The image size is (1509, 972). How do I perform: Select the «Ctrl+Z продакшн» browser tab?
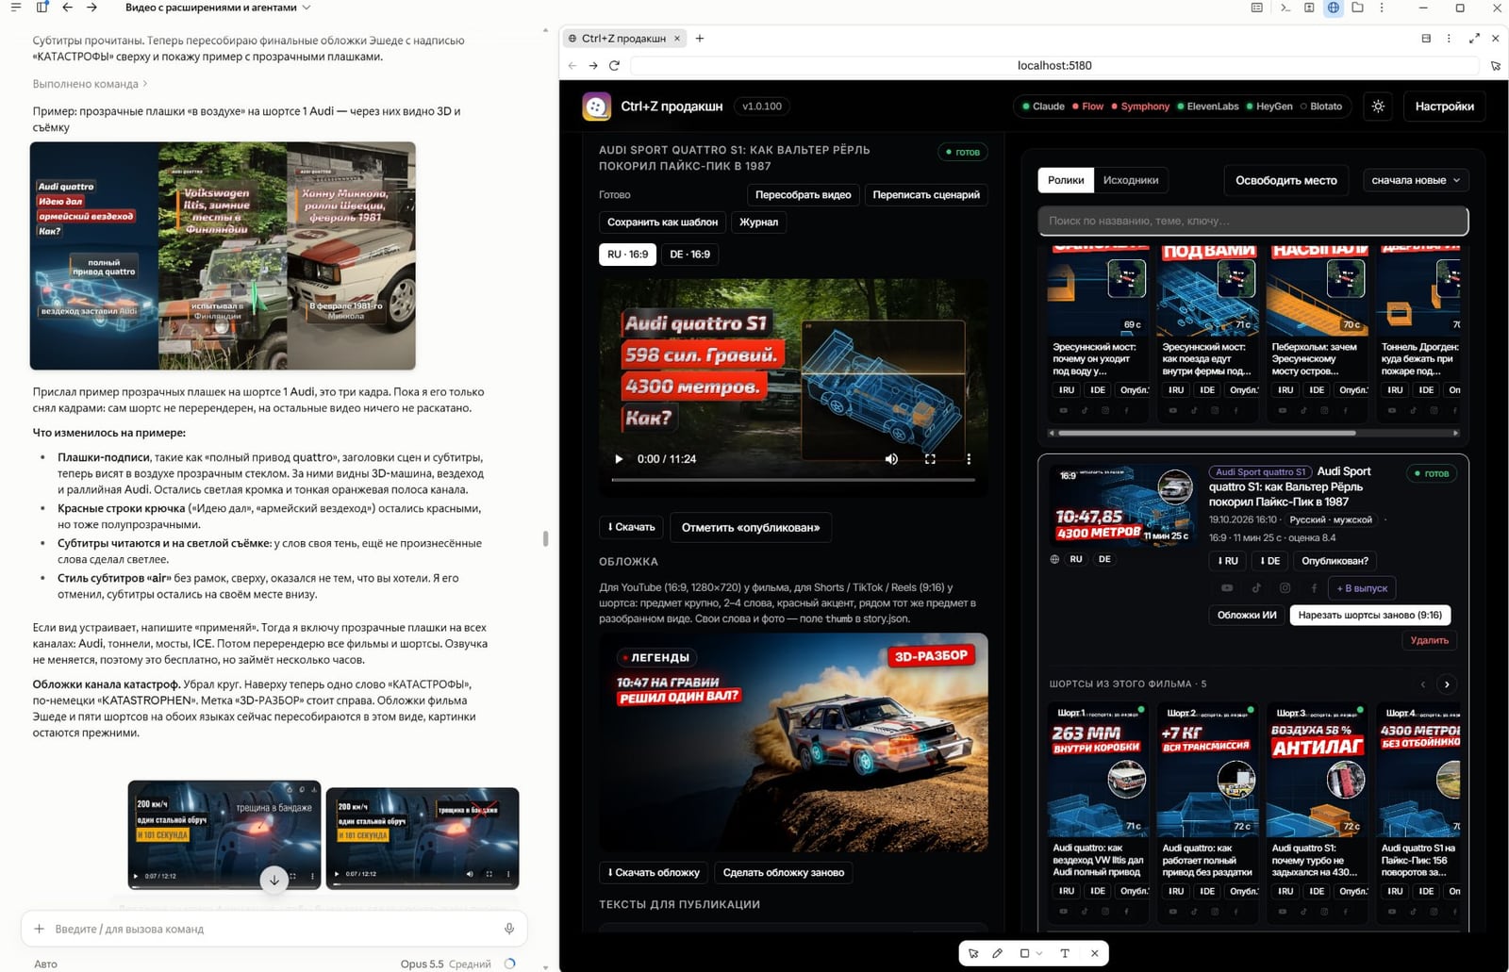click(622, 39)
